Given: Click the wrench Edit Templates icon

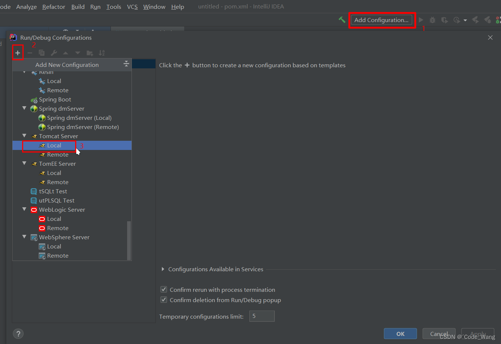Looking at the screenshot, I should (x=54, y=53).
